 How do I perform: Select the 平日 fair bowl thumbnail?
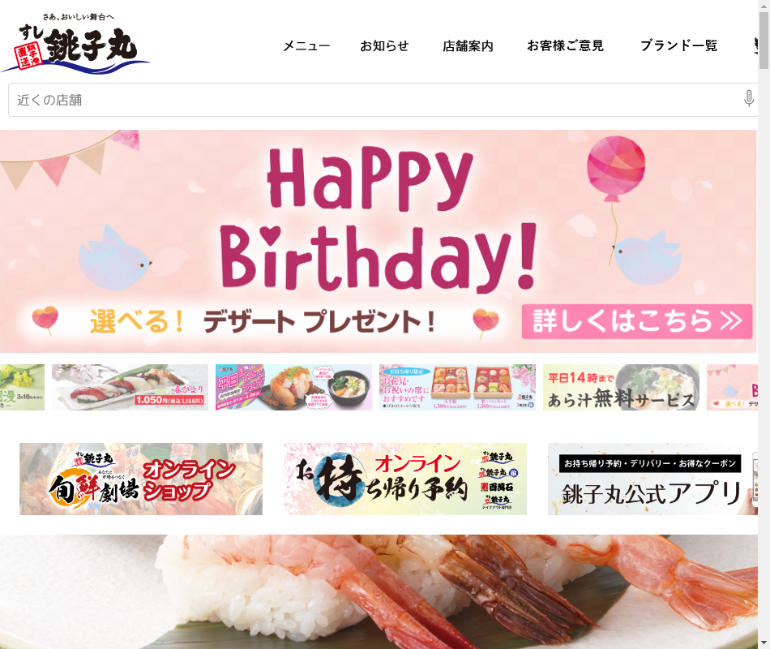click(293, 388)
